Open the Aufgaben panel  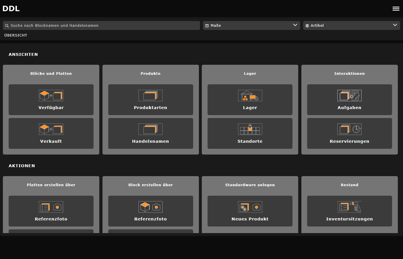point(349,100)
